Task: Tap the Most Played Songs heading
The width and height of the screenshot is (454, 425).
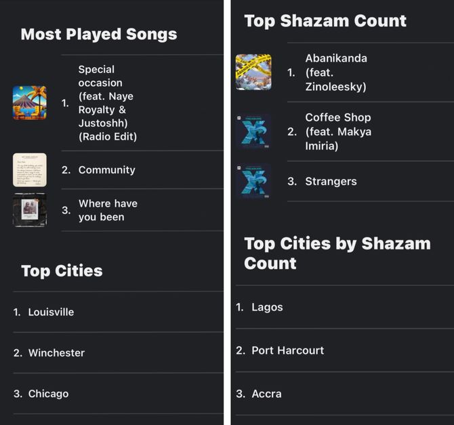Action: tap(99, 34)
